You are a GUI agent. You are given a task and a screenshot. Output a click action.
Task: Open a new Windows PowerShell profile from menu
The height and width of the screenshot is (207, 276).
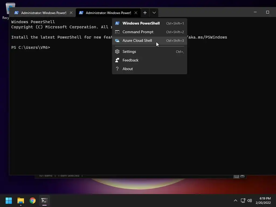coord(149,23)
